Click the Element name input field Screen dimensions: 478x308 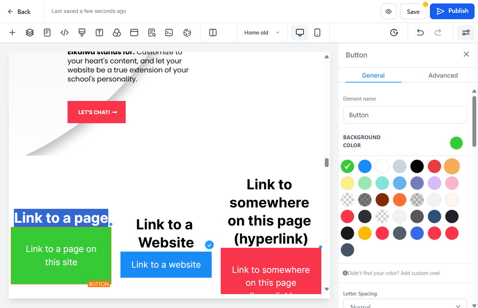click(405, 115)
